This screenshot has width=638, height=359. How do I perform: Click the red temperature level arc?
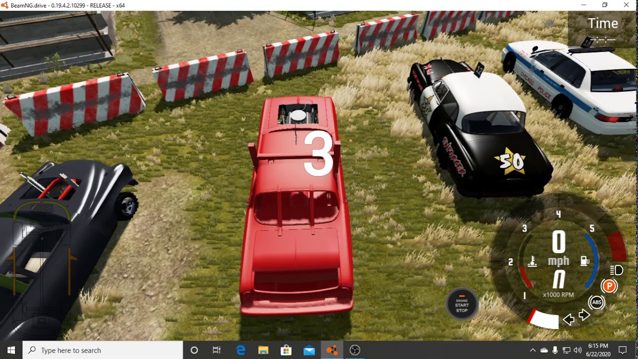(x=526, y=277)
